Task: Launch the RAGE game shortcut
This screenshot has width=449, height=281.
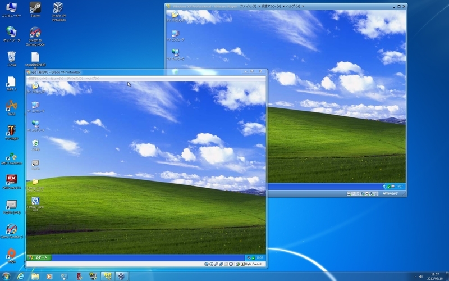Action: [x=11, y=108]
